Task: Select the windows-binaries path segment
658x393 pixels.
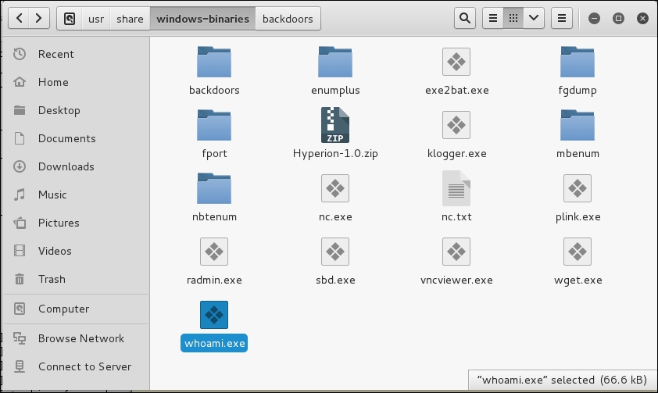Action: [x=202, y=19]
